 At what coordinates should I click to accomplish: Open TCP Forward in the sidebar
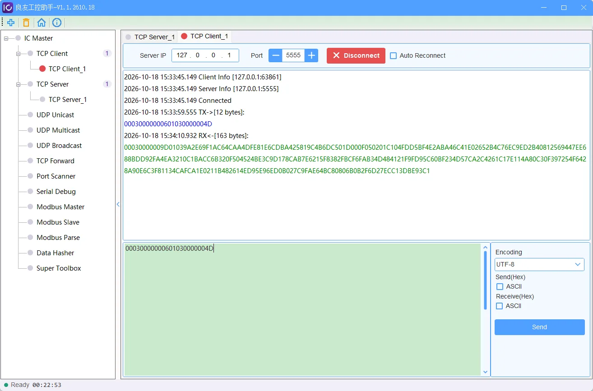pos(55,161)
